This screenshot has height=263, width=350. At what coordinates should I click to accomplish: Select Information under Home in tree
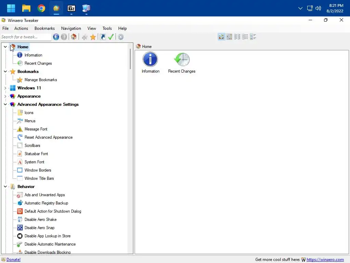(x=33, y=55)
